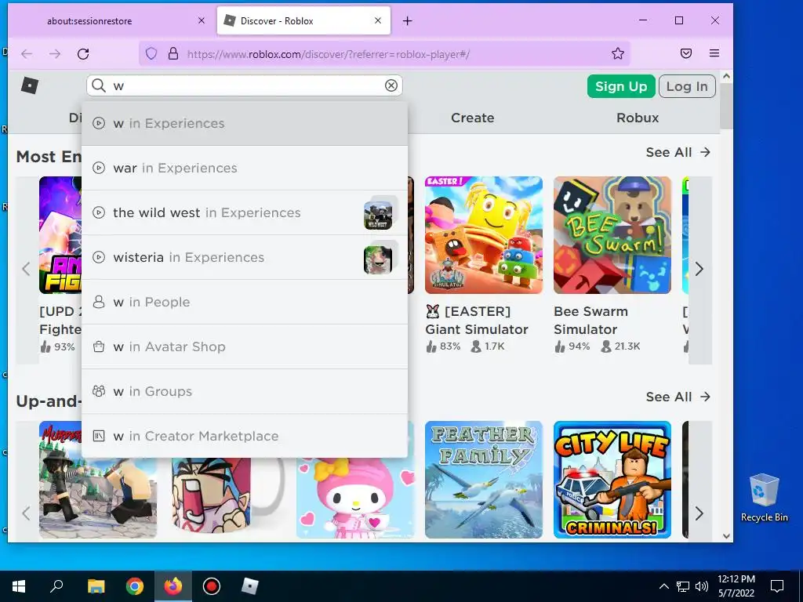This screenshot has height=602, width=803.
Task: Close the about:sessionrestore tab
Action: click(202, 20)
